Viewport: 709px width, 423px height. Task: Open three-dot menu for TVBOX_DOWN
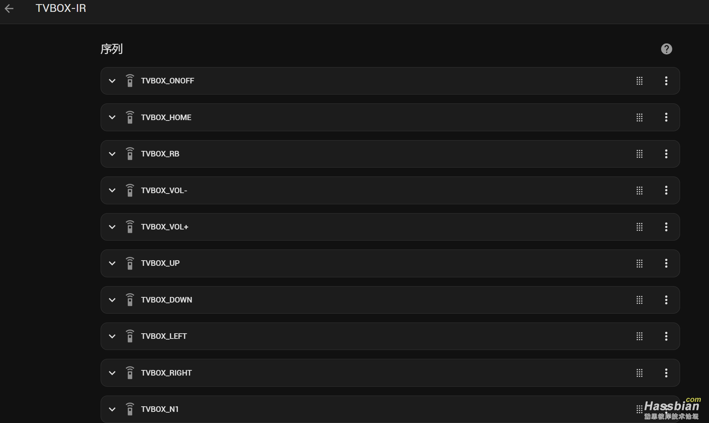tap(666, 300)
